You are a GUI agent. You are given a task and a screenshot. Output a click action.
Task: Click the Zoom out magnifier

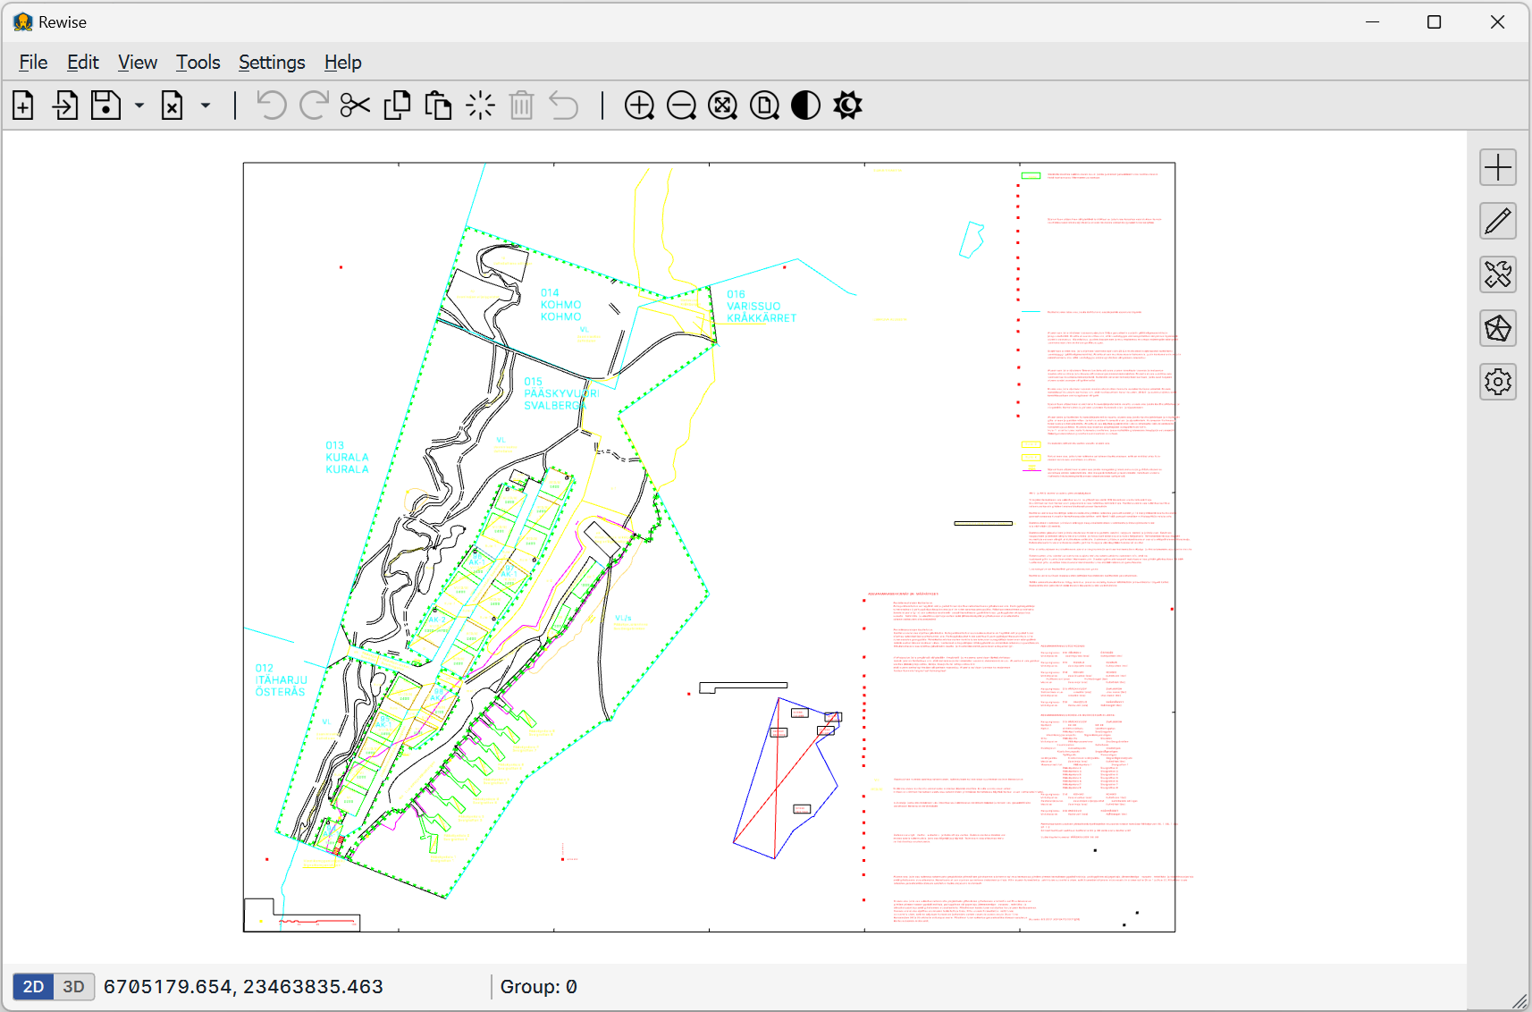pyautogui.click(x=681, y=105)
